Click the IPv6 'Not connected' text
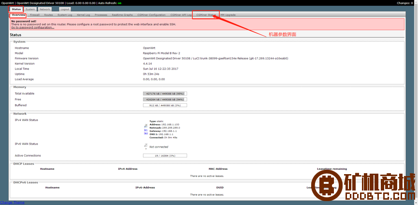This screenshot has height=205, width=418. tap(159, 147)
